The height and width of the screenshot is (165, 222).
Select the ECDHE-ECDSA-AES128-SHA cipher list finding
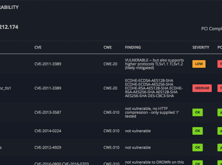click(154, 88)
